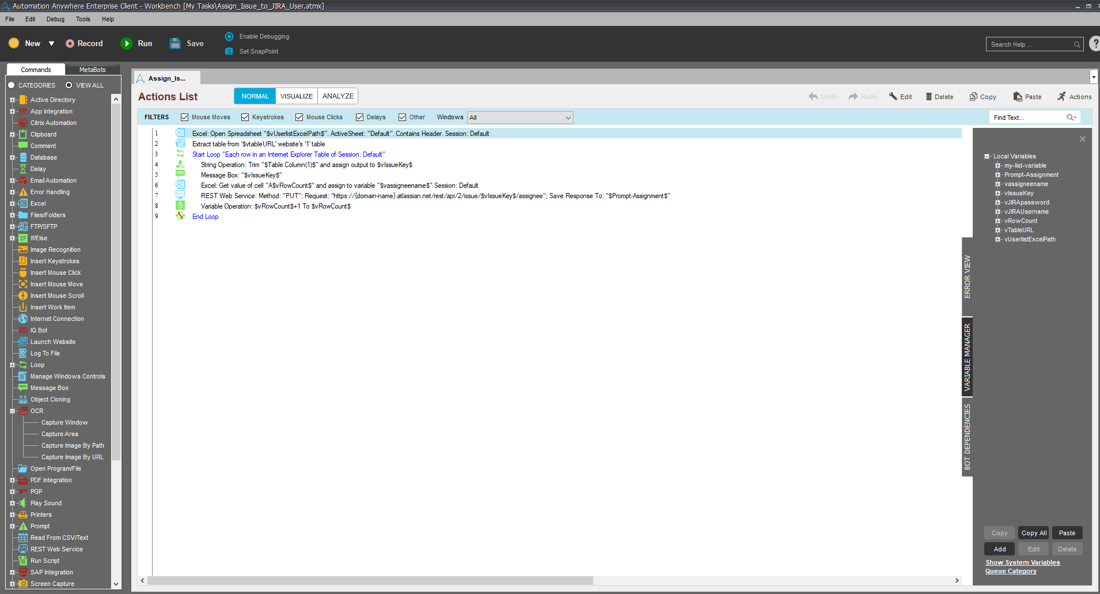Select the CATEGORIES radio button
This screenshot has height=594, width=1100.
coord(12,85)
